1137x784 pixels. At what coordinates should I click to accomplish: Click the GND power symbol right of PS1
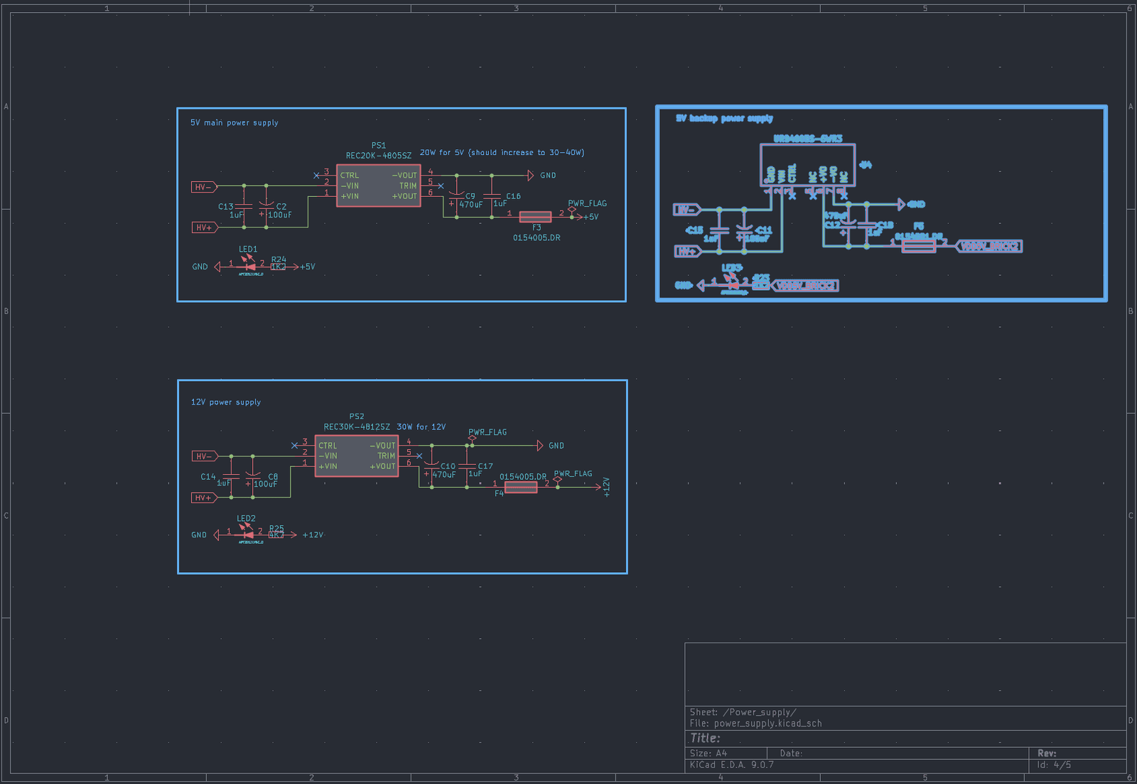point(530,175)
